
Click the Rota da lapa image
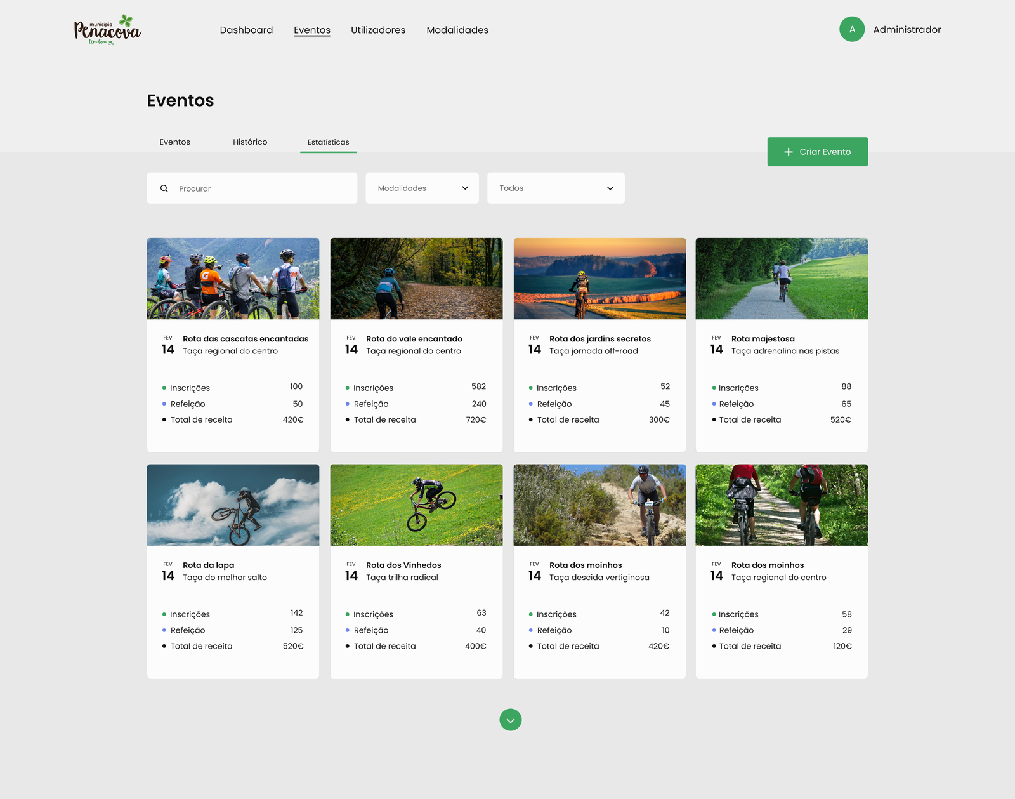point(233,505)
